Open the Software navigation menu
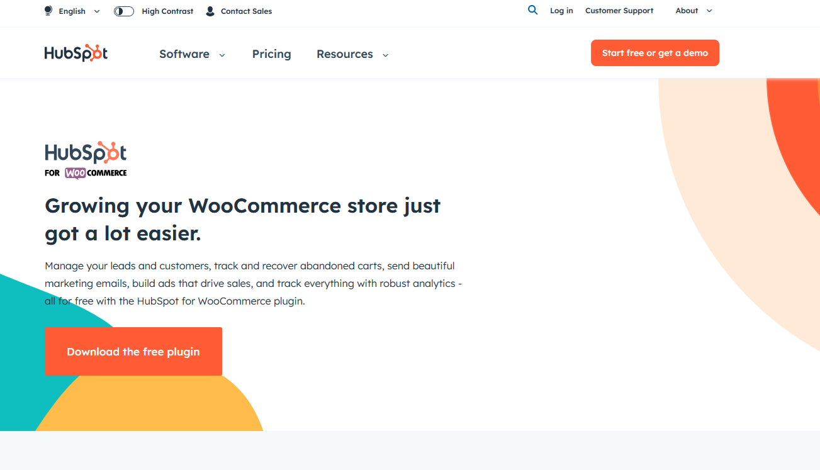 [184, 54]
